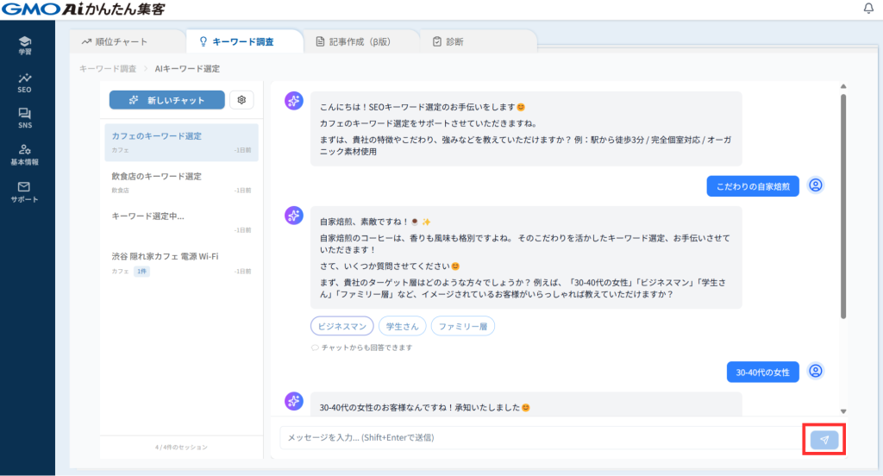Open the 学習 section in the sidebar
Screen dimensions: 883x476
[x=24, y=45]
